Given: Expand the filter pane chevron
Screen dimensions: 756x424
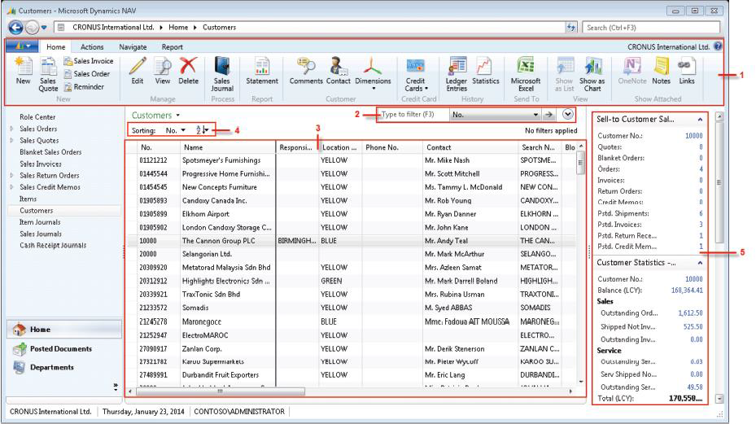Looking at the screenshot, I should pos(568,114).
